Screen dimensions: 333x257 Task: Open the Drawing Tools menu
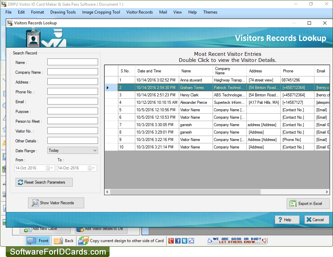click(63, 12)
